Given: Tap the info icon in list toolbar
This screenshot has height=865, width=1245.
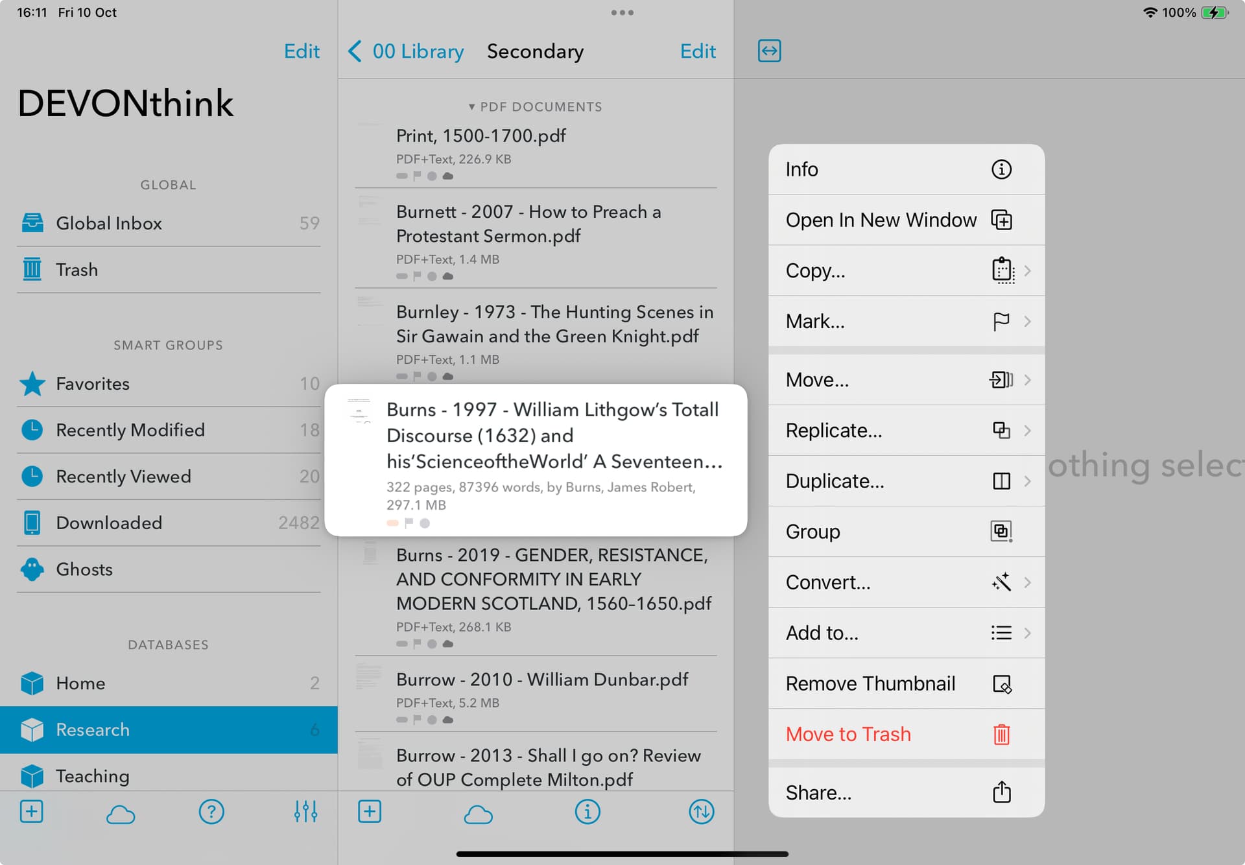Looking at the screenshot, I should 587,812.
